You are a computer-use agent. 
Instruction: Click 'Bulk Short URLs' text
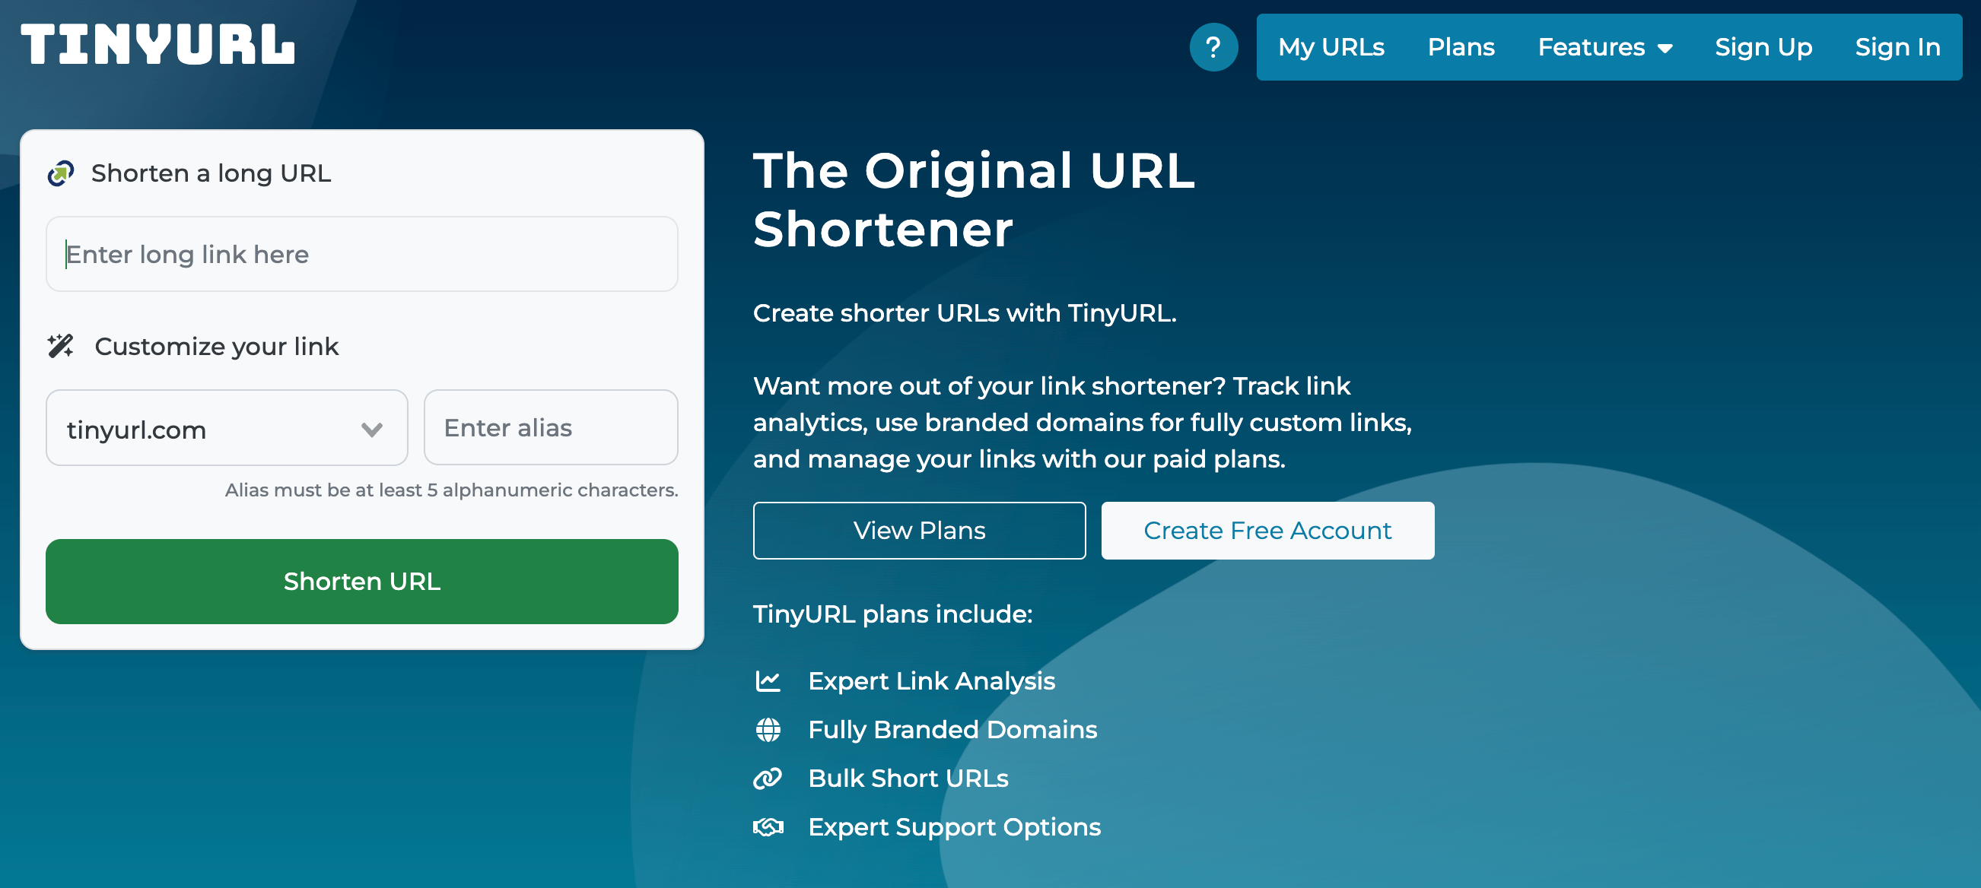(908, 778)
